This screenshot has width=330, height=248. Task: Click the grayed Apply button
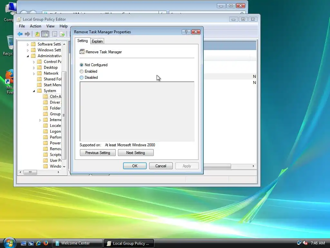[187, 166]
